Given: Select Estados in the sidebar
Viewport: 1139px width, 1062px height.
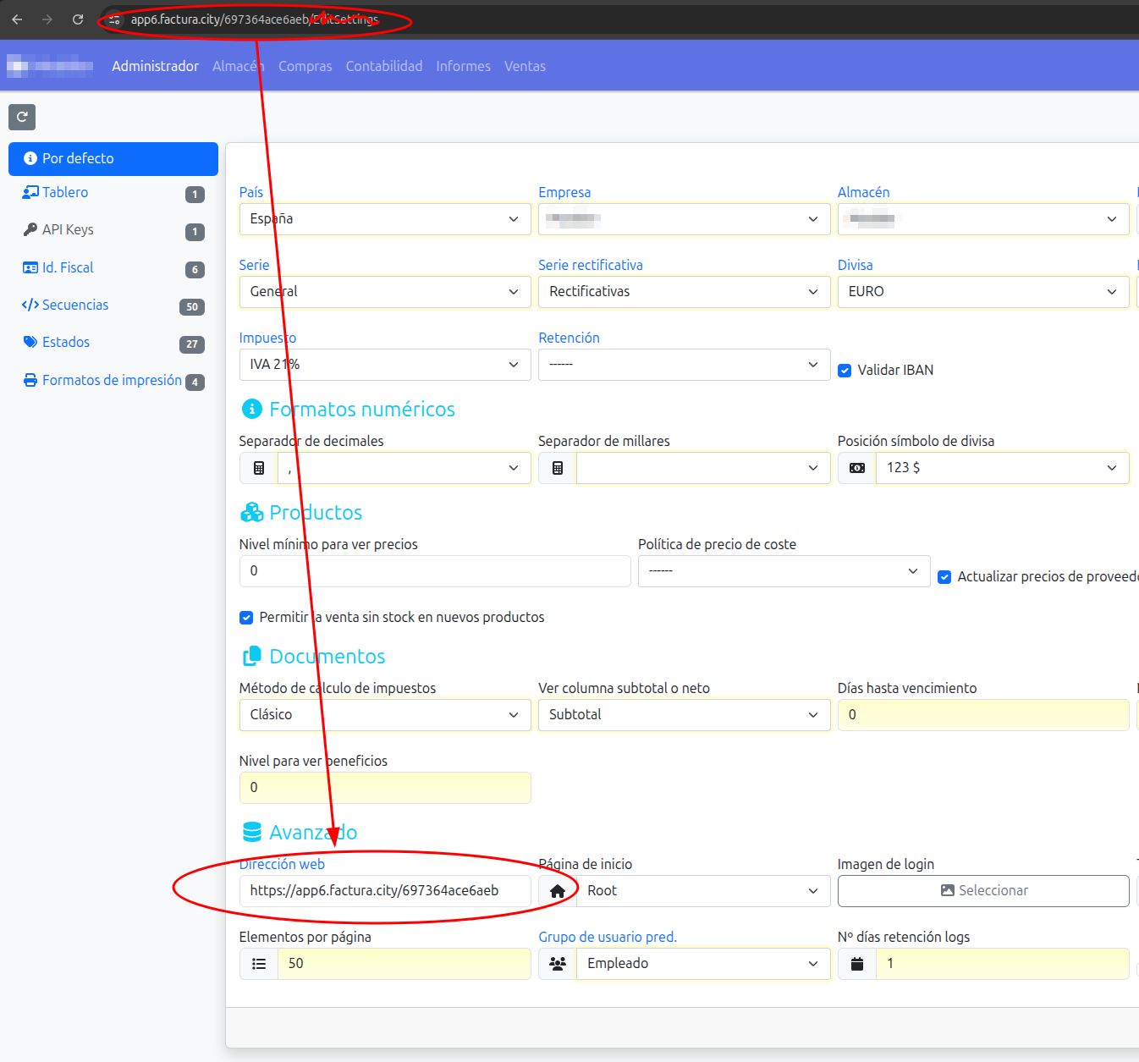Looking at the screenshot, I should tap(65, 342).
